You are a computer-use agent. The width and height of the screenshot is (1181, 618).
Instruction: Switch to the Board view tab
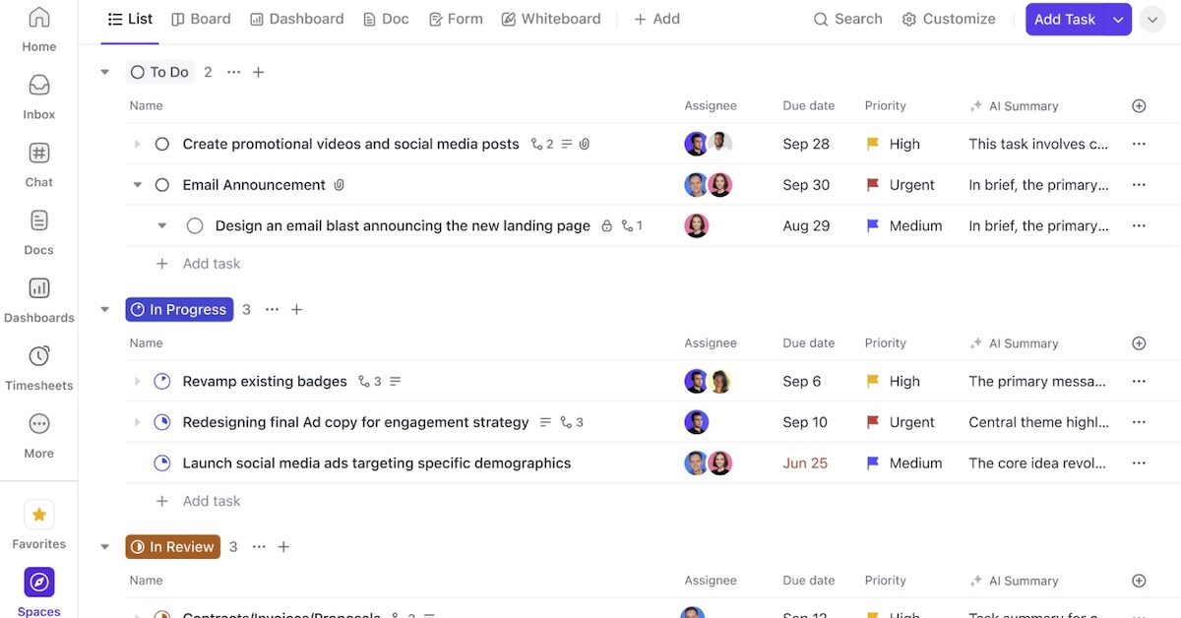pos(201,19)
